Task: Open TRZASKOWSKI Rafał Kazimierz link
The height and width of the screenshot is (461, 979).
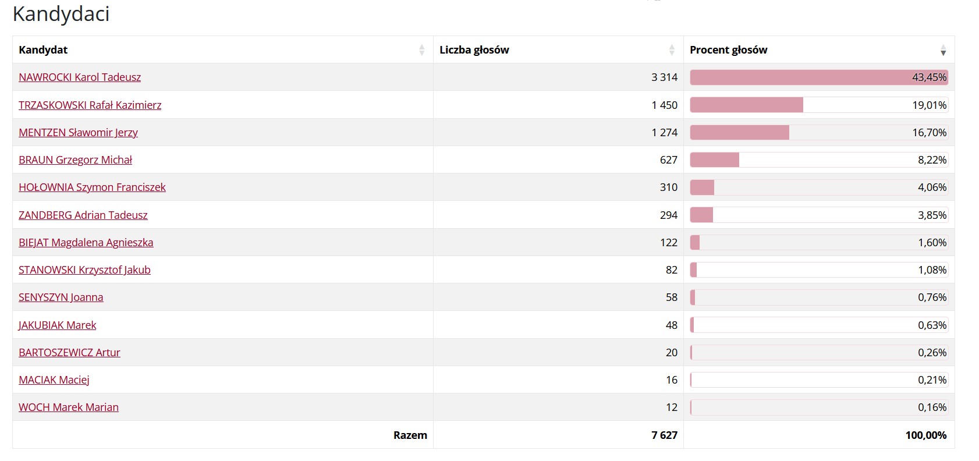Action: (90, 105)
